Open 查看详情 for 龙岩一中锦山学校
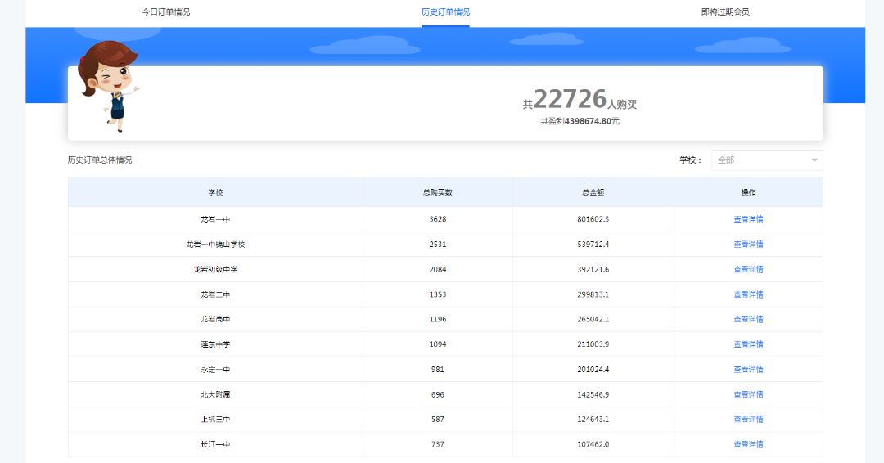Image resolution: width=884 pixels, height=463 pixels. coord(748,245)
